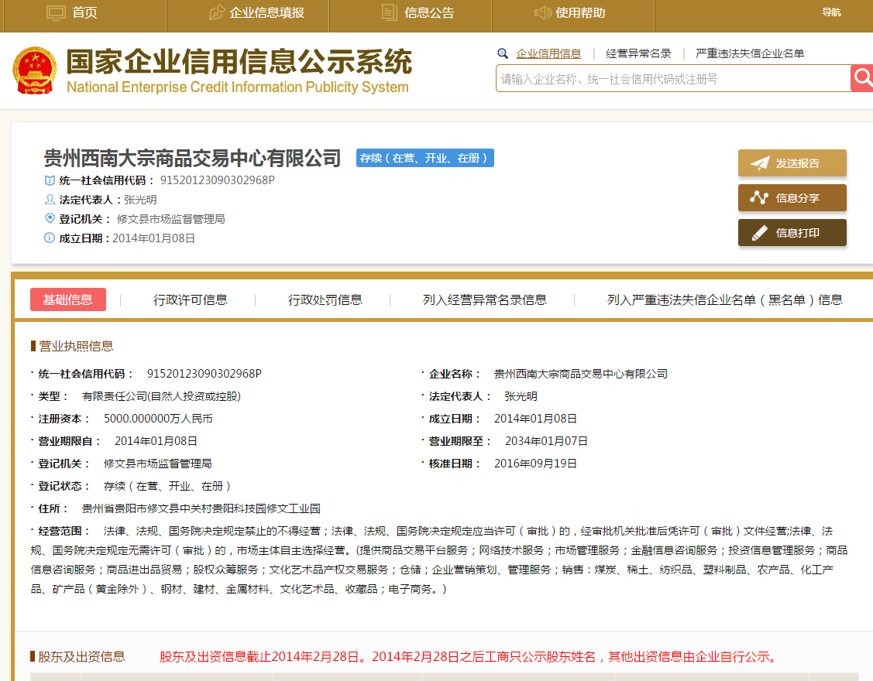Click the speaker icon beside 使用帮助

(542, 12)
